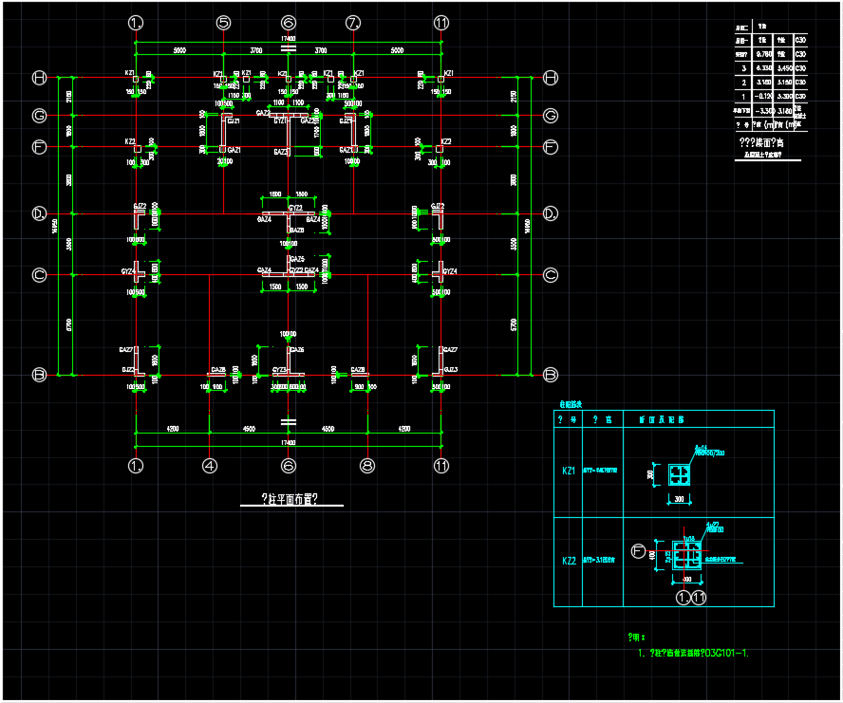Pick the B axis bubble on the left side
The height and width of the screenshot is (703, 843).
[x=39, y=375]
